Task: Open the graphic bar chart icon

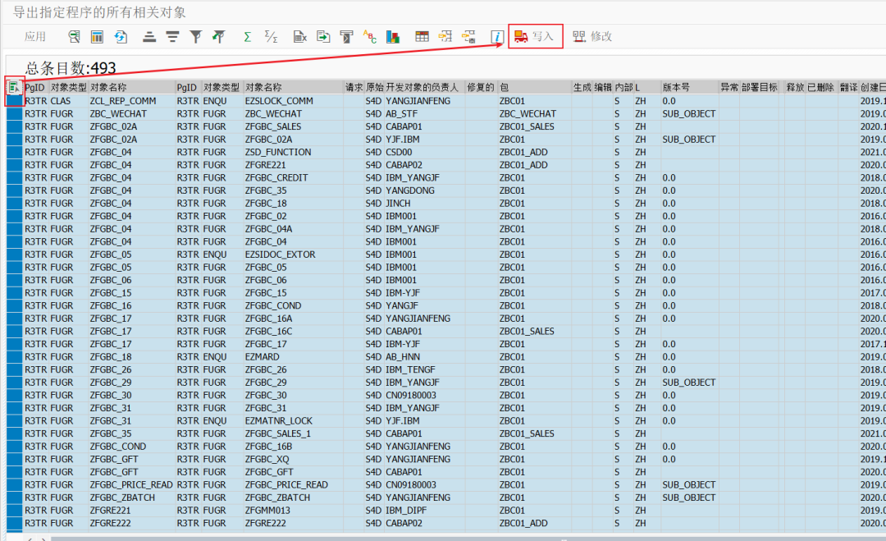Action: (x=393, y=37)
